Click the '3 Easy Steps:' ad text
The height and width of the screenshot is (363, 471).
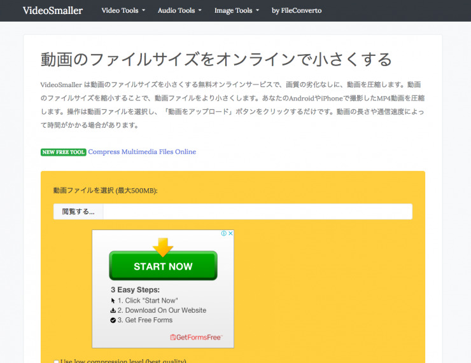(x=135, y=290)
